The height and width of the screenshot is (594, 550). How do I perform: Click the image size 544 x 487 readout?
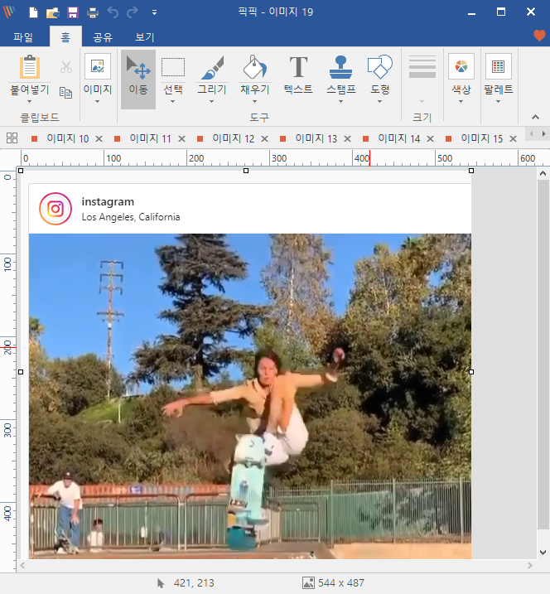pos(341,582)
